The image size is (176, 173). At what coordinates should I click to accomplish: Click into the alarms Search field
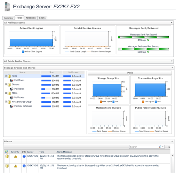(144, 147)
